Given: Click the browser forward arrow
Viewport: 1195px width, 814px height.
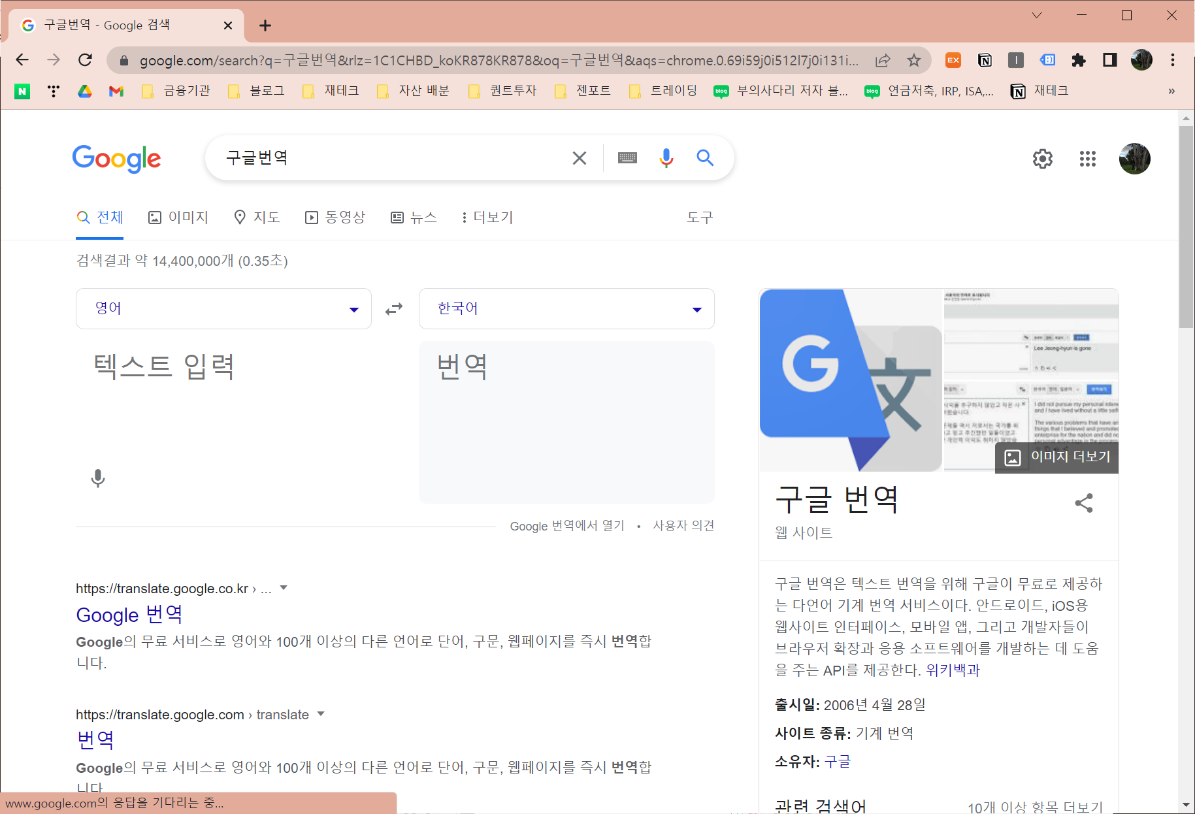Looking at the screenshot, I should click(54, 60).
